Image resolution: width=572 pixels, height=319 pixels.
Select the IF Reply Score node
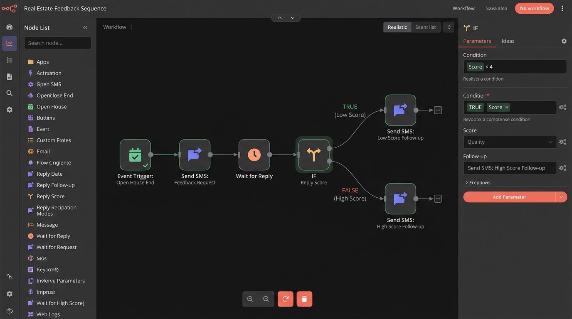(x=314, y=155)
